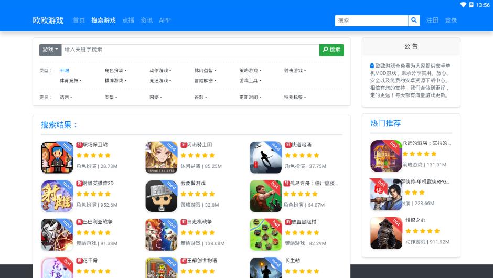
Task: Click the 注册 link
Action: pyautogui.click(x=432, y=20)
